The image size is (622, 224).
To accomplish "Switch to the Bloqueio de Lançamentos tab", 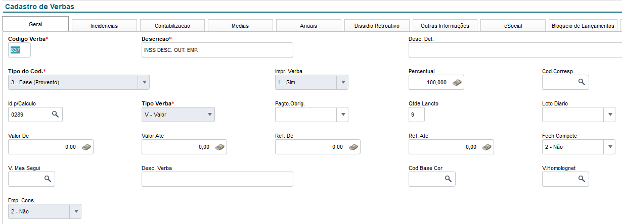I will pos(583,26).
